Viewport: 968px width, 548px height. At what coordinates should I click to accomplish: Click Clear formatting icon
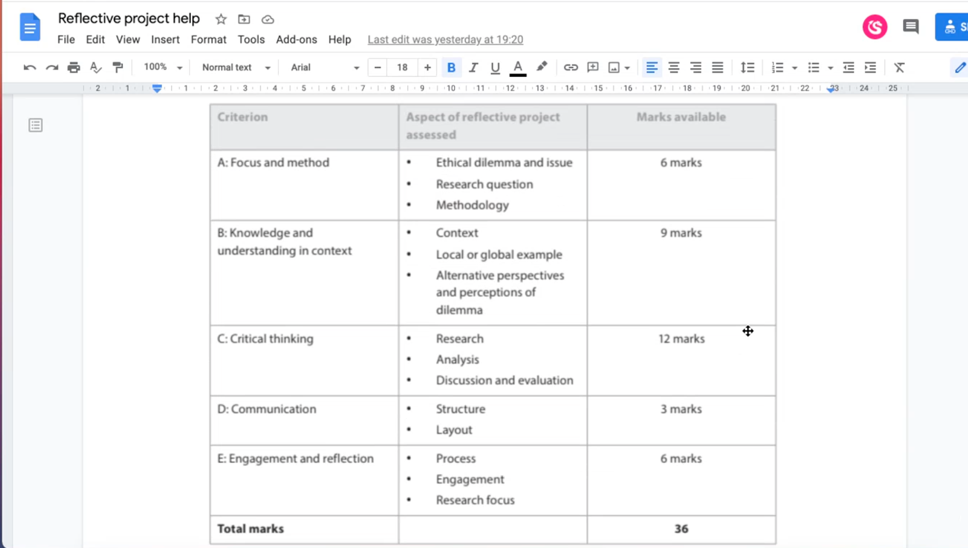coord(899,68)
